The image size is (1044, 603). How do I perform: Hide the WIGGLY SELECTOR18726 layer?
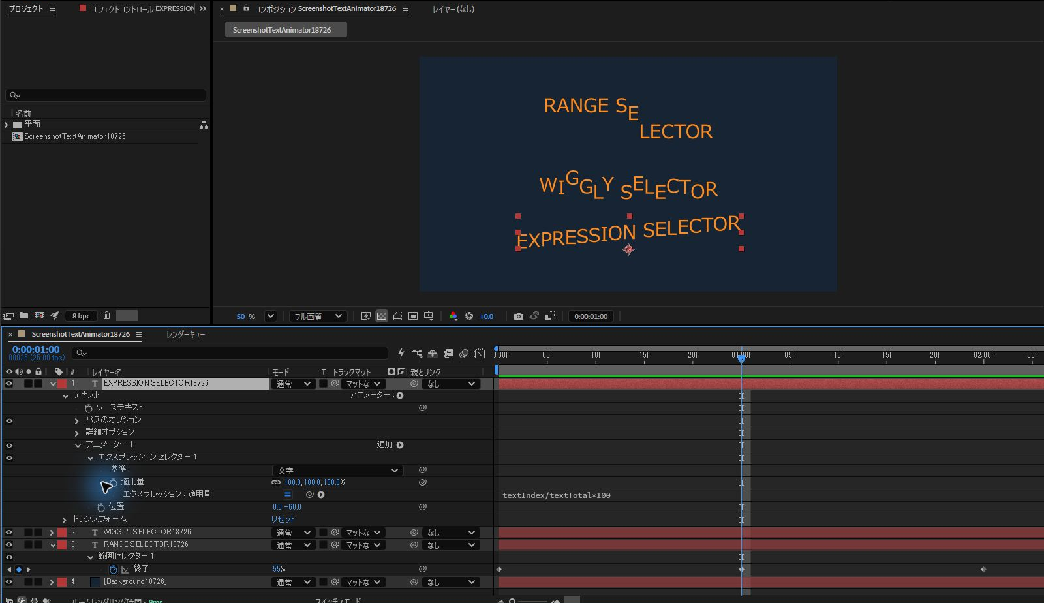coord(9,533)
